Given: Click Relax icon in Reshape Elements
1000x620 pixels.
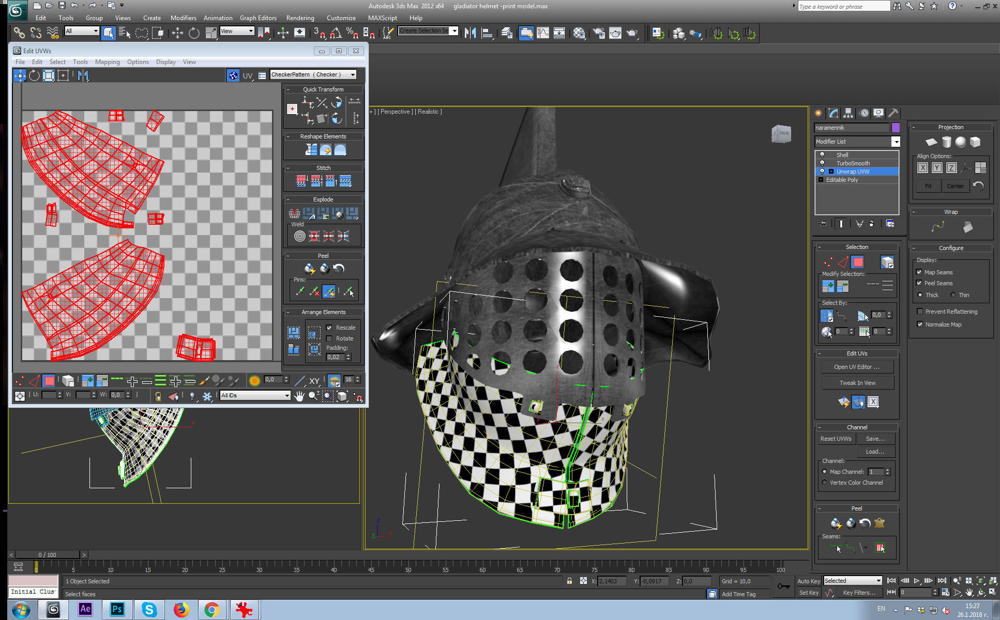Looking at the screenshot, I should (x=340, y=150).
